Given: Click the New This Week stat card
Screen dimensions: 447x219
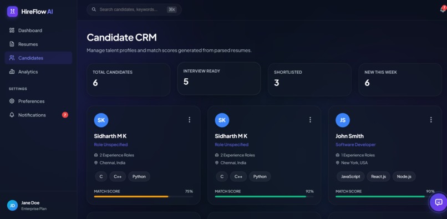Looking at the screenshot, I should pyautogui.click(x=400, y=79).
